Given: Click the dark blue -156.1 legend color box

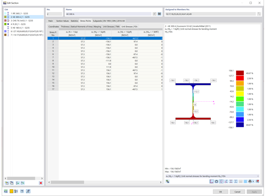Looking at the screenshot, I should pyautogui.click(x=240, y=125).
